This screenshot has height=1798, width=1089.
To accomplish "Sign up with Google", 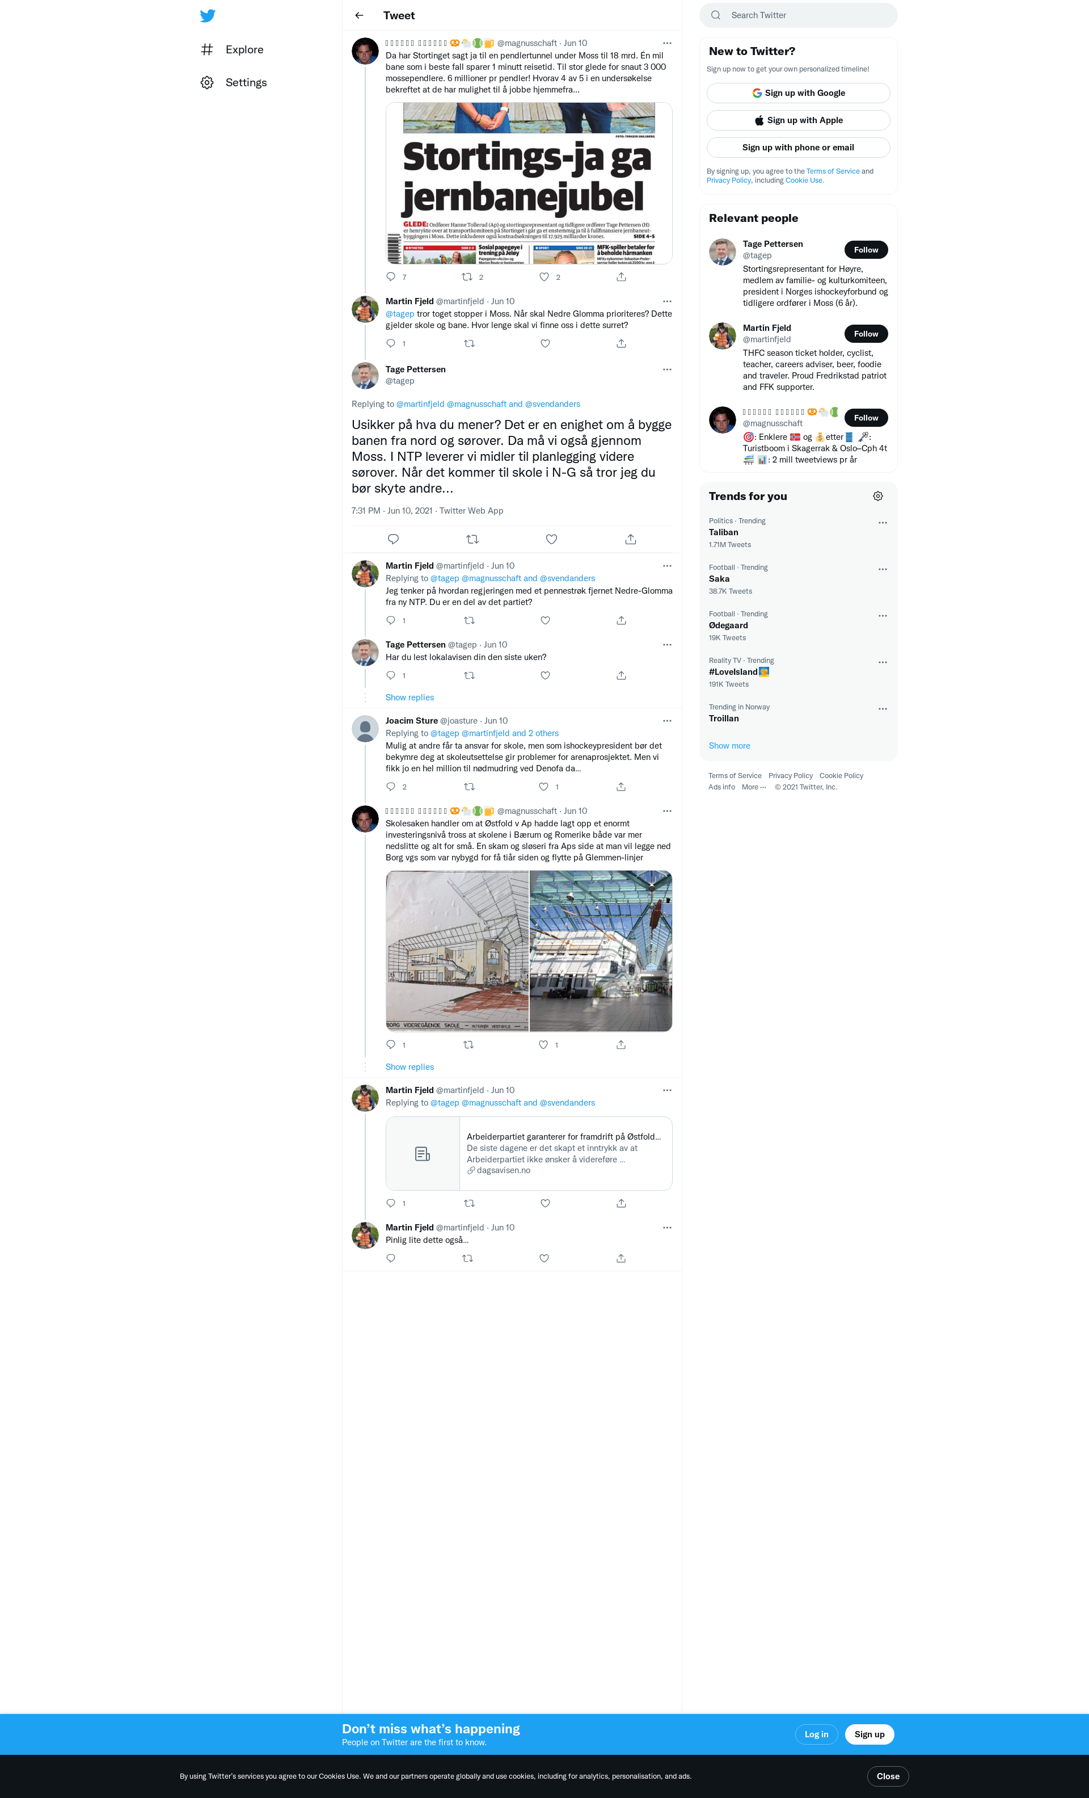I will click(798, 93).
